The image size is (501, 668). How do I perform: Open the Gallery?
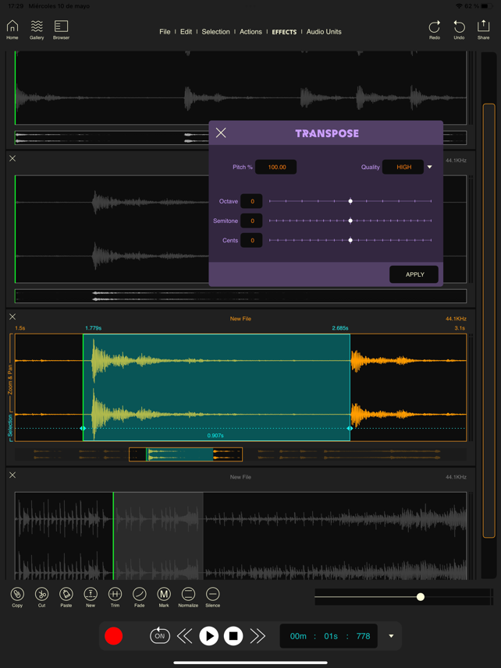(x=37, y=30)
